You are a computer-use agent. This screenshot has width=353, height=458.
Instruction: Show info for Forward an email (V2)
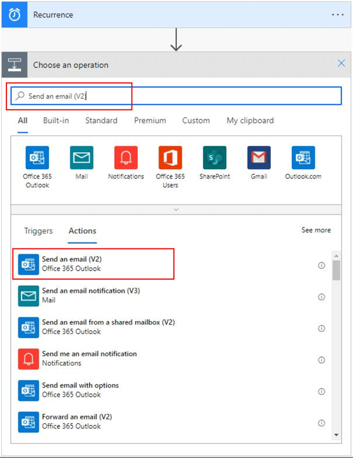point(321,423)
